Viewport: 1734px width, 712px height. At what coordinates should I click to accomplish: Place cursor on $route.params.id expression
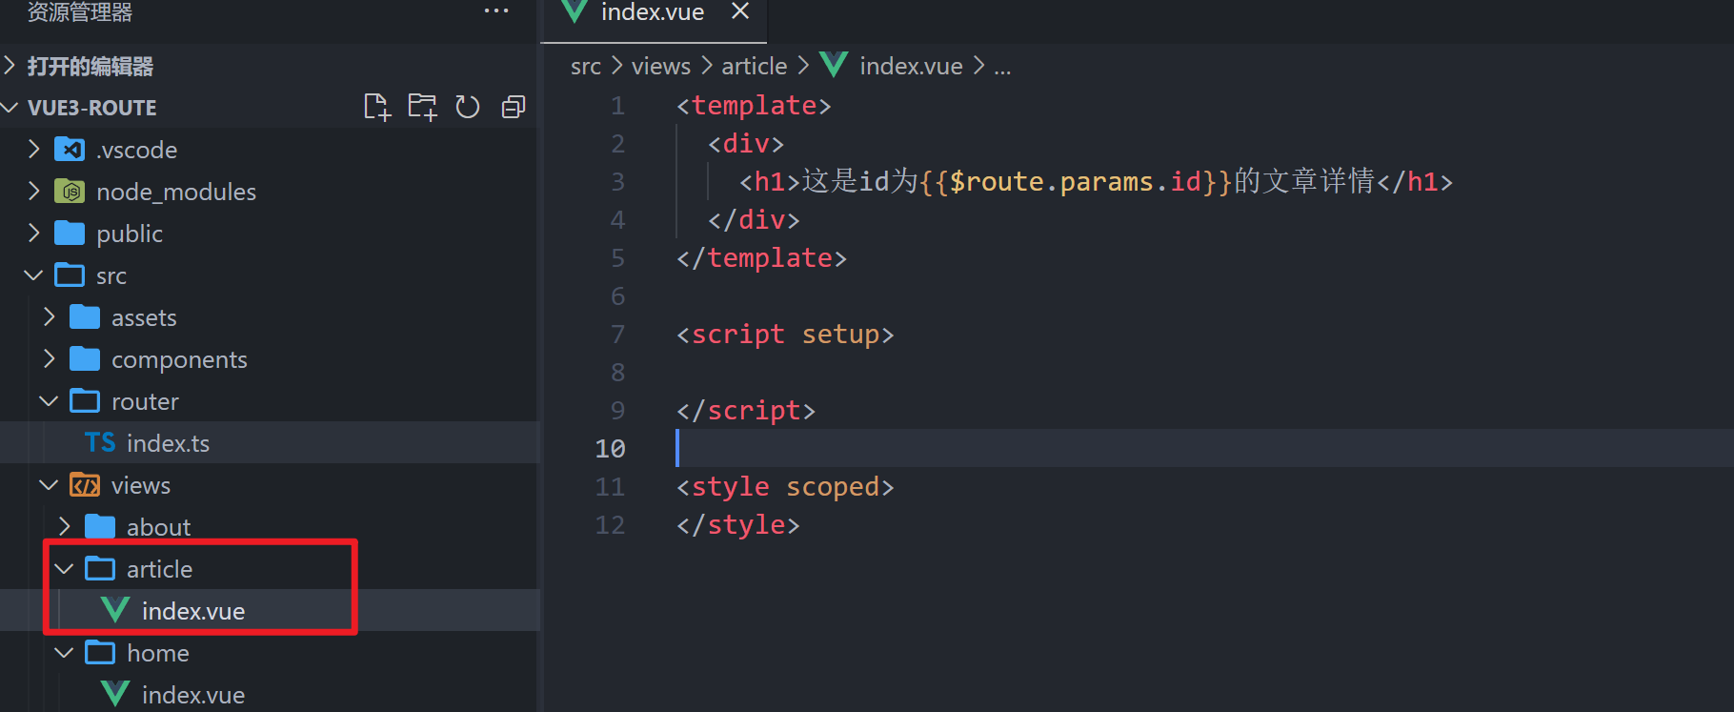pyautogui.click(x=1076, y=181)
